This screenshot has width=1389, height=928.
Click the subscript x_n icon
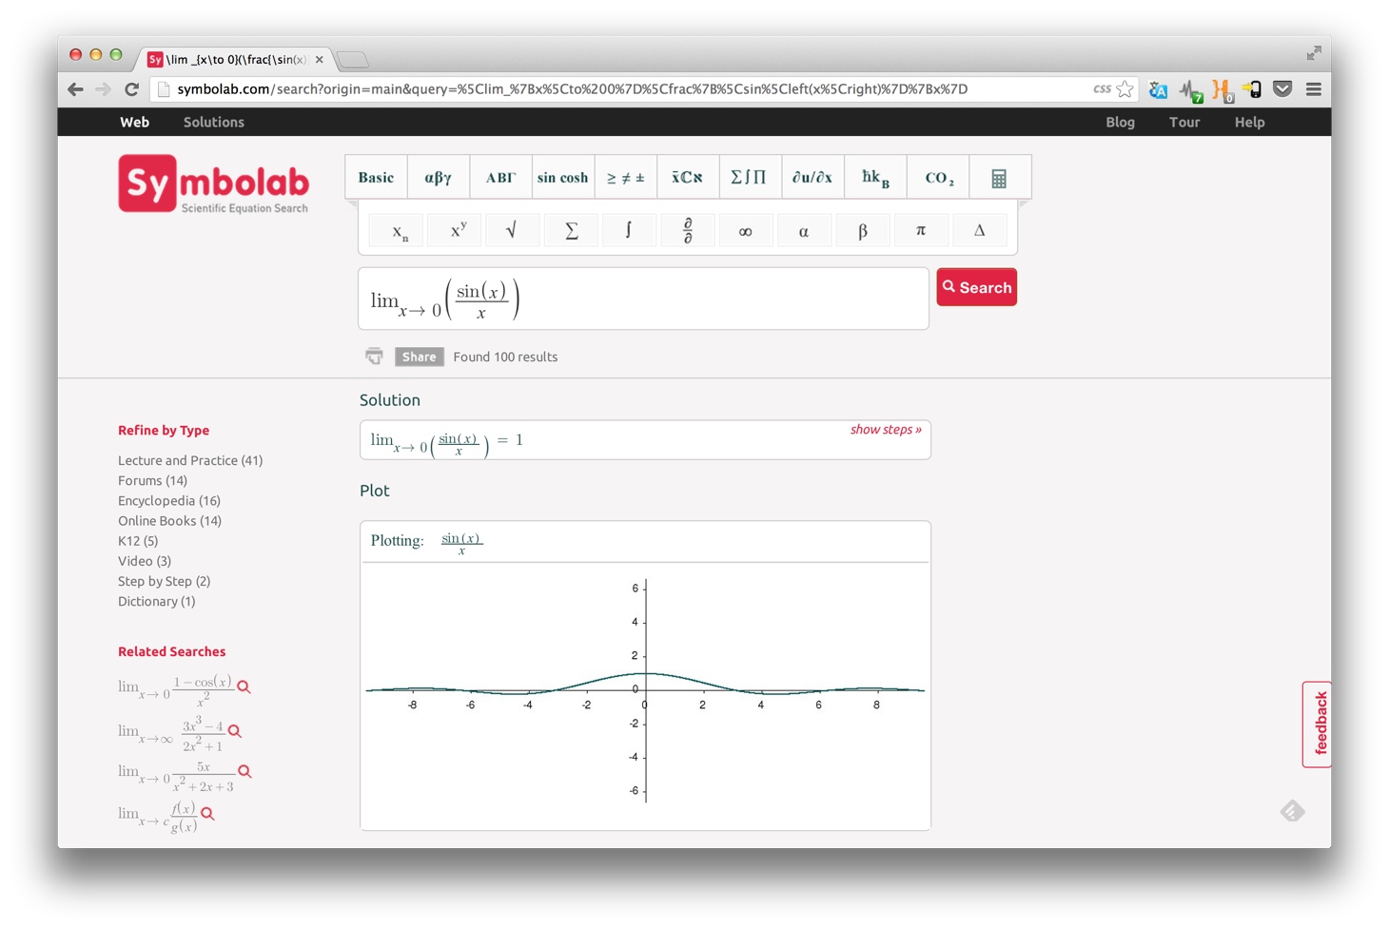coord(396,229)
